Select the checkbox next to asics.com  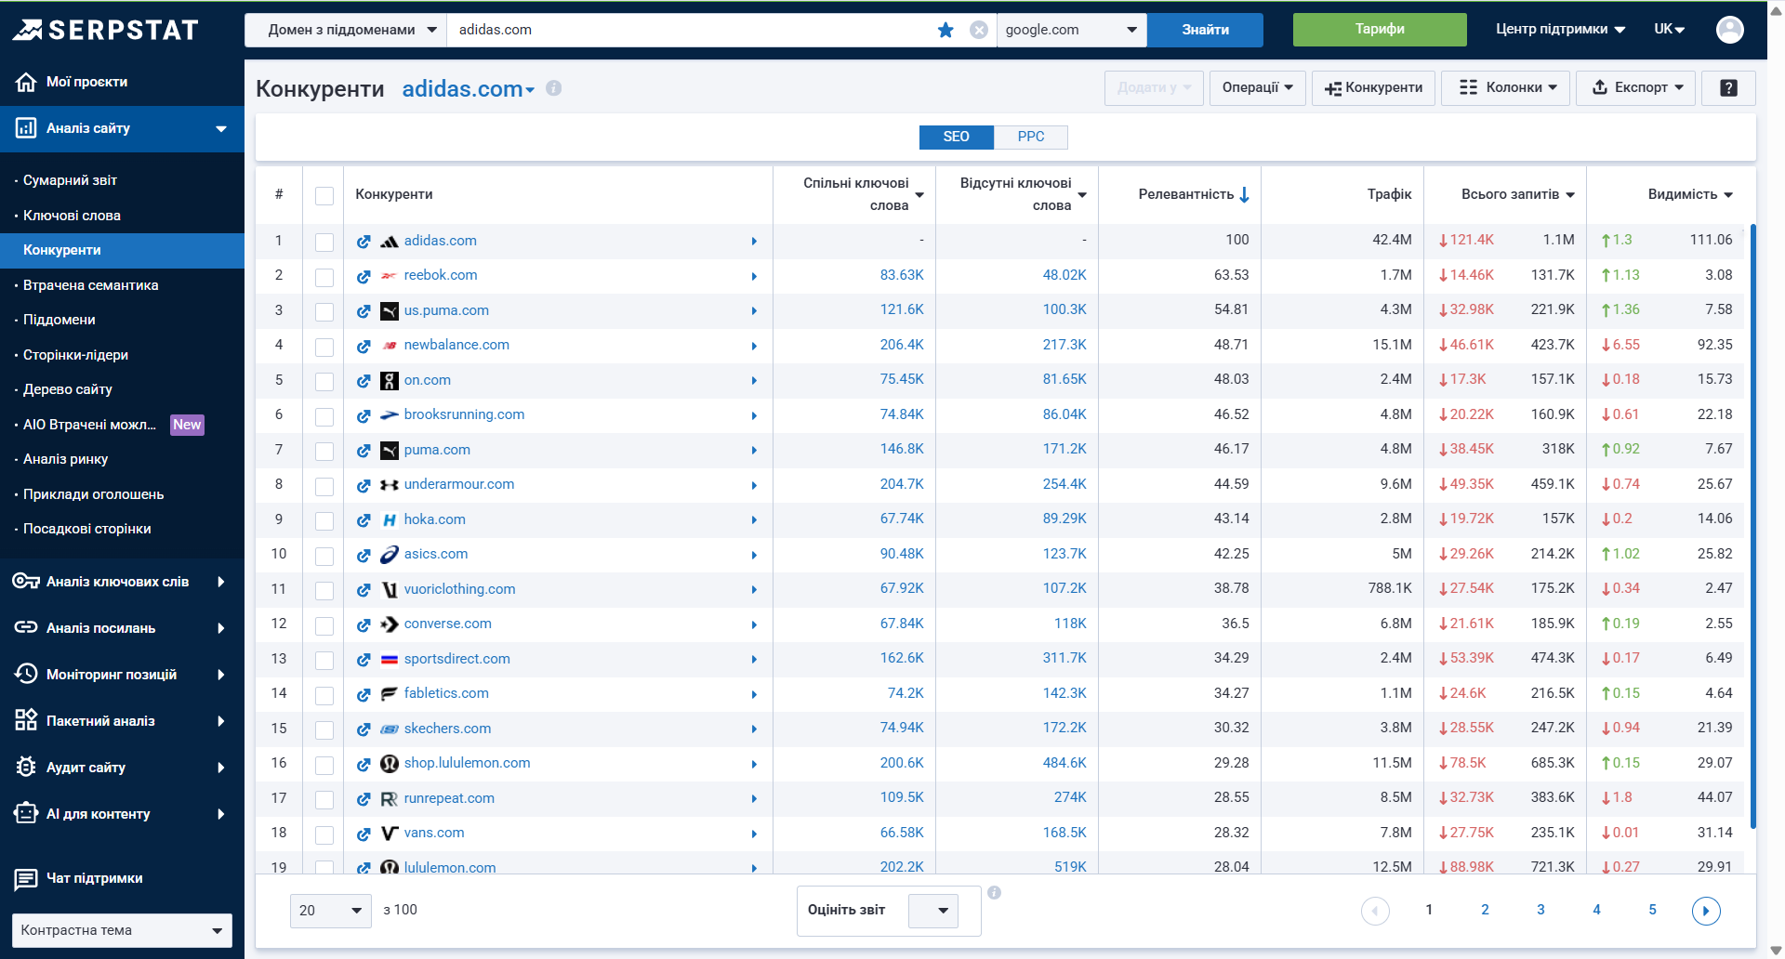(x=324, y=556)
